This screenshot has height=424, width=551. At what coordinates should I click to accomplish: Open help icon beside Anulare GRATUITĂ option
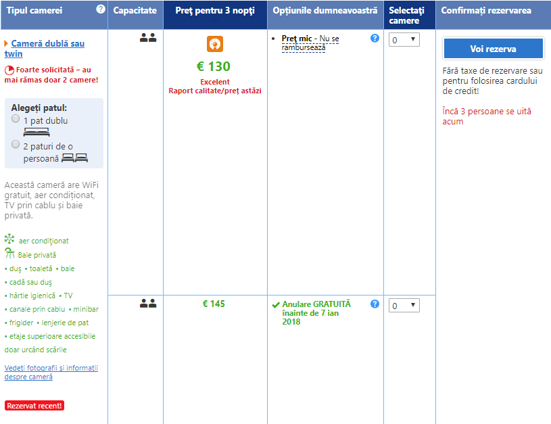tap(375, 304)
